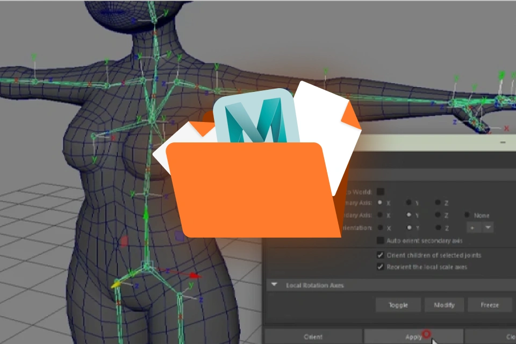Uncheck Reorient the local scale axes

(381, 267)
